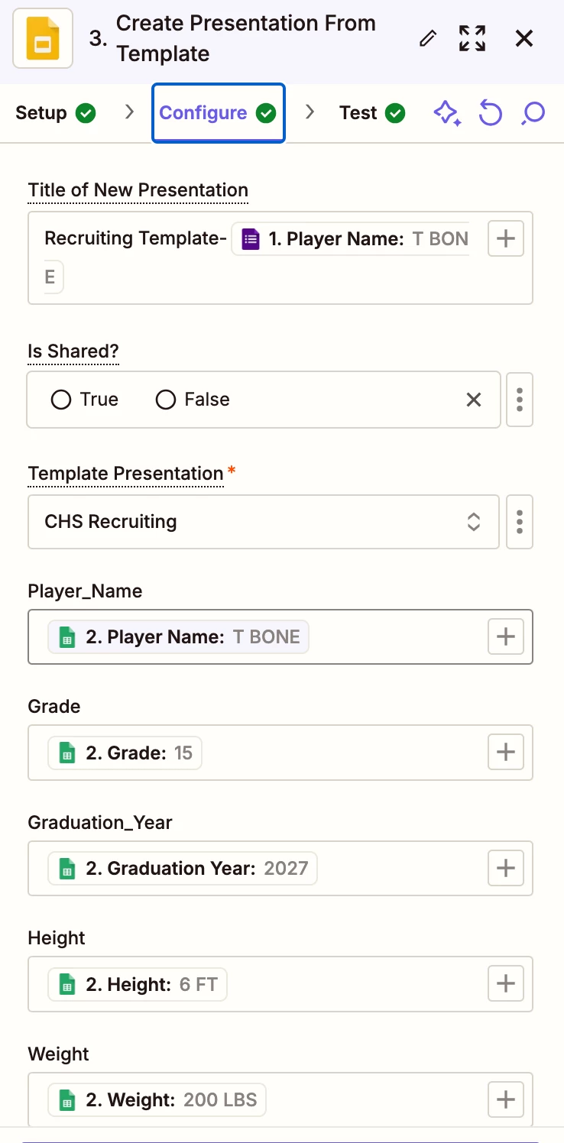Click inside the Height input field

[352, 984]
